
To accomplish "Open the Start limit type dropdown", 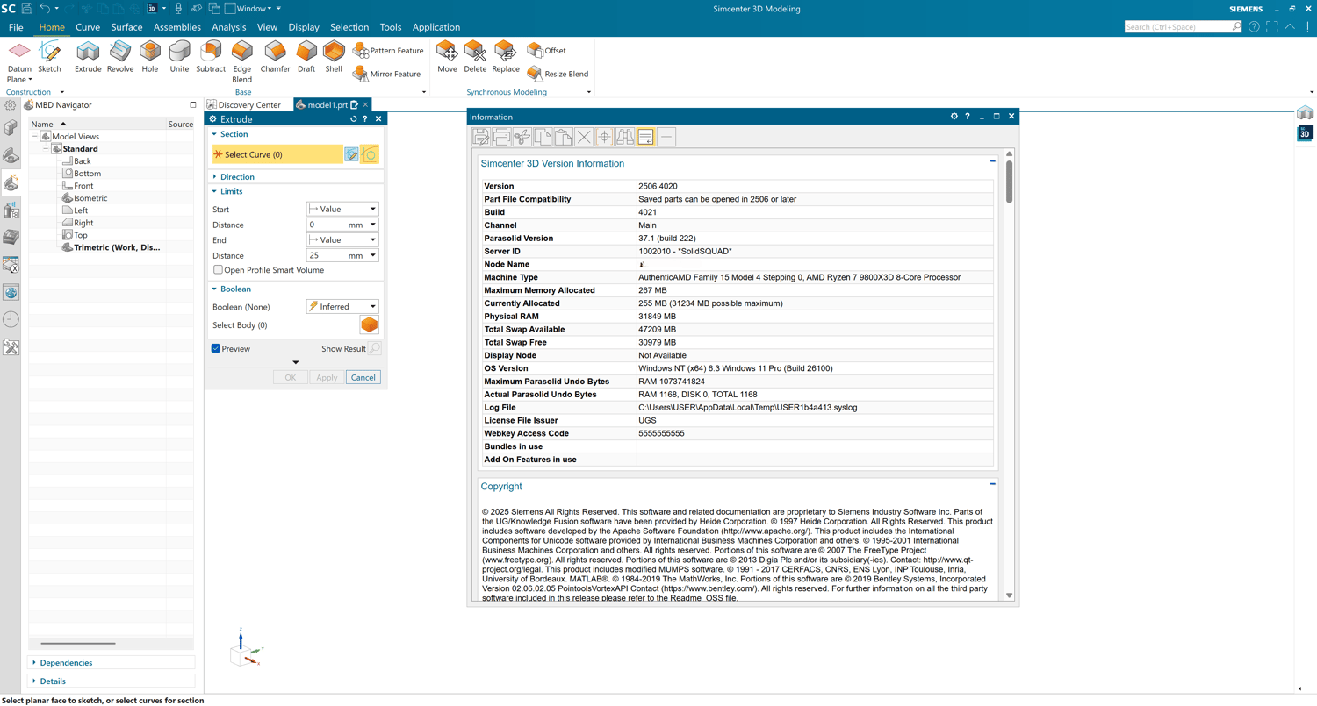I will pyautogui.click(x=342, y=209).
